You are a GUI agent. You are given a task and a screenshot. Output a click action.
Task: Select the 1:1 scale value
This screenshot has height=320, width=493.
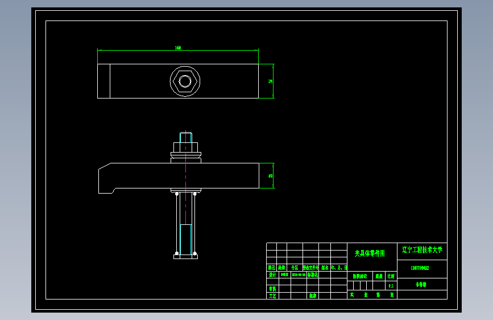click(391, 286)
